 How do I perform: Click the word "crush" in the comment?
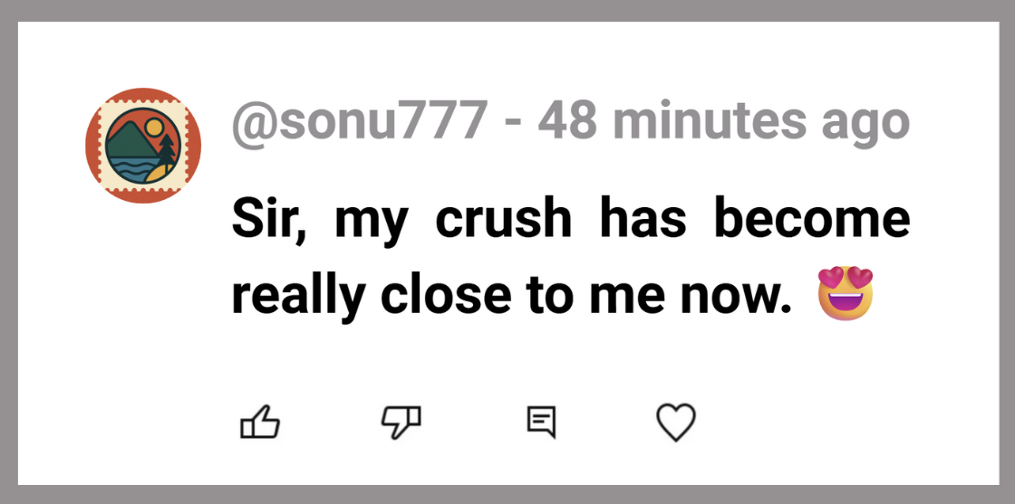[504, 220]
